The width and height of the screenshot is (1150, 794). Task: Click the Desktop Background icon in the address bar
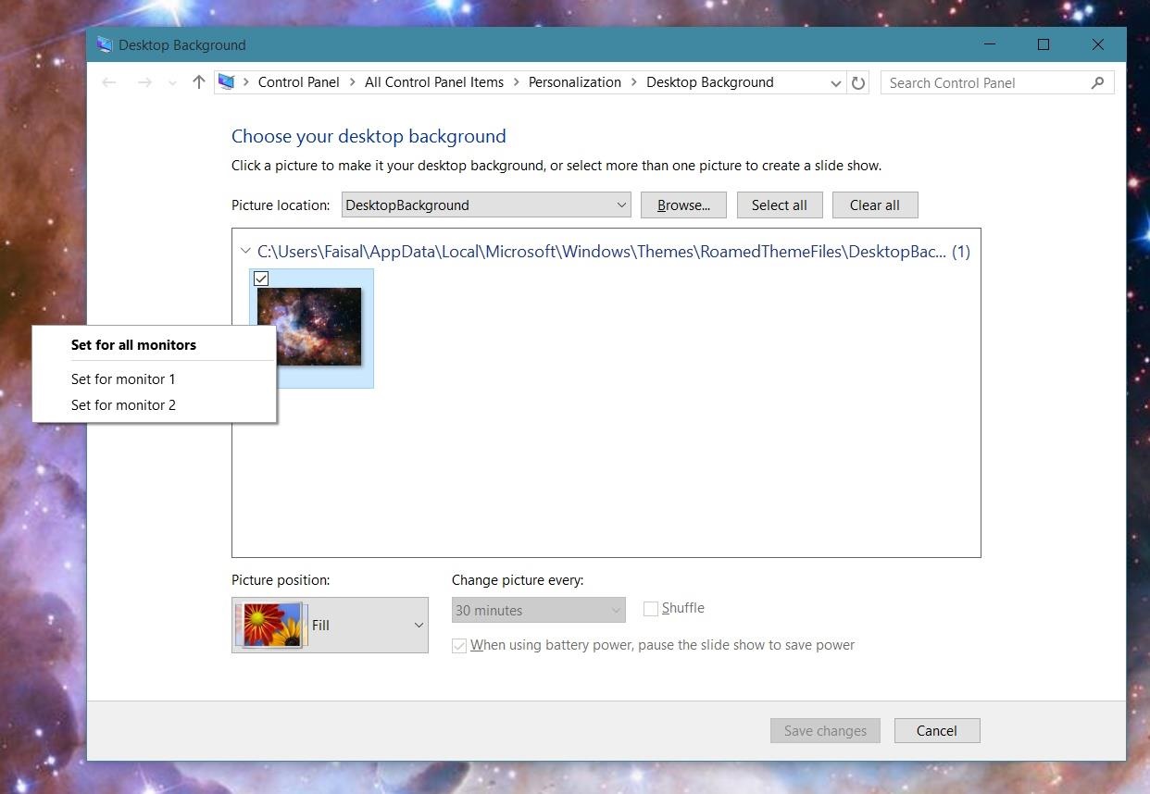(x=225, y=81)
